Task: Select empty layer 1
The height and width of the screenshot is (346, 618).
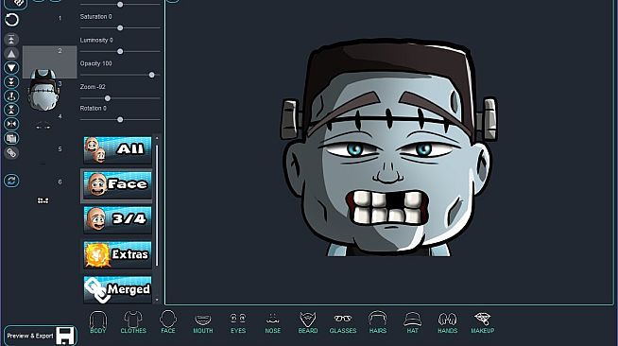Action: (49, 29)
